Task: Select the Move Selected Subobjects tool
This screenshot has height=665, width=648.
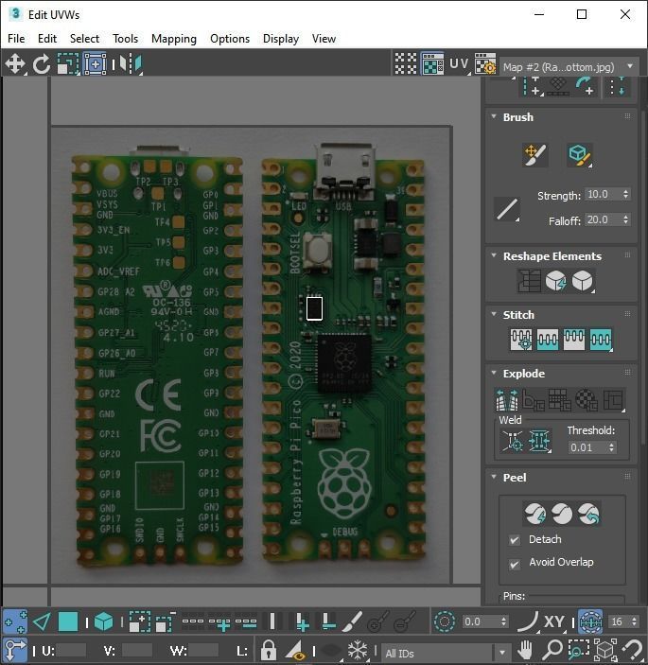Action: pyautogui.click(x=15, y=64)
